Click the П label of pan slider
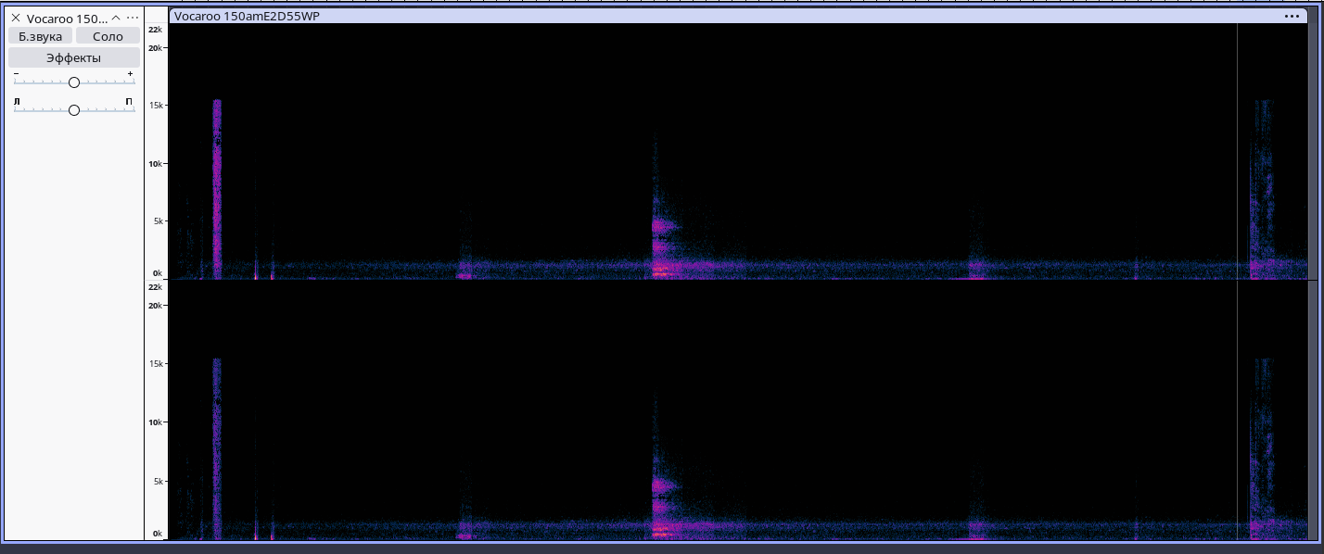The image size is (1324, 554). [130, 101]
